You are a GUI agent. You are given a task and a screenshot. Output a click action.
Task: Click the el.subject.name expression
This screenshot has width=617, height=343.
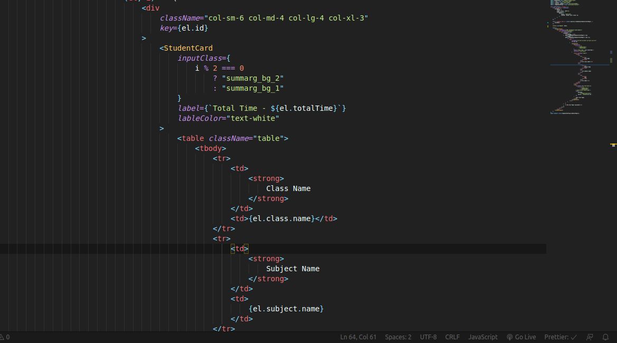(x=287, y=309)
